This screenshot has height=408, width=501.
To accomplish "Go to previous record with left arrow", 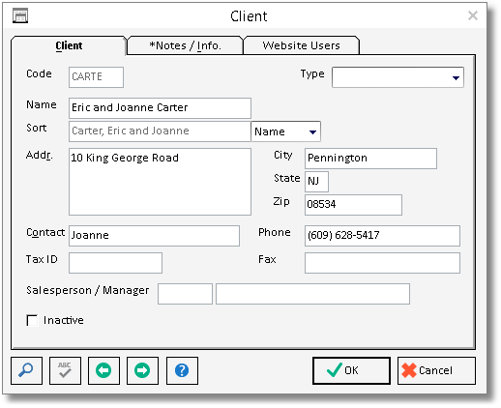I will (103, 370).
